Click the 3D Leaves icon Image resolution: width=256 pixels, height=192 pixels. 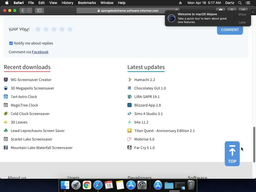6,122
